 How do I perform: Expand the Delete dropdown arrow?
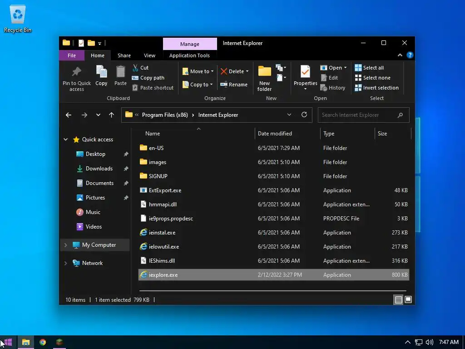(x=247, y=71)
